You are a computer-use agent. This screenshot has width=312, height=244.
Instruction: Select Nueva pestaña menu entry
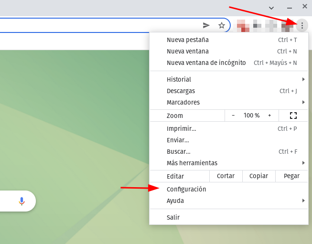pos(188,40)
